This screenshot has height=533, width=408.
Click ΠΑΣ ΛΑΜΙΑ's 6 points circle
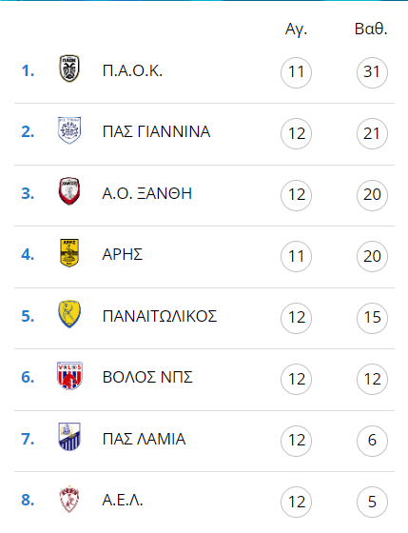click(372, 441)
